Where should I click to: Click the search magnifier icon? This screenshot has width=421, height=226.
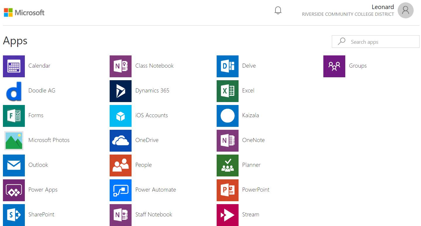point(341,41)
